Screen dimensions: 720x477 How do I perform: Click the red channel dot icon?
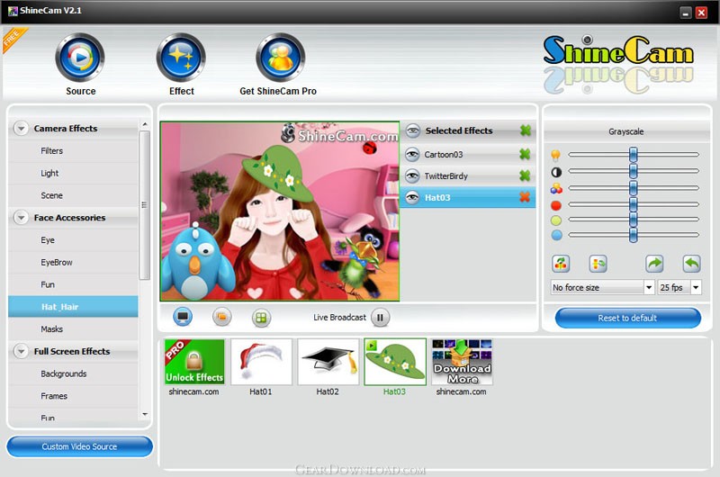point(556,205)
